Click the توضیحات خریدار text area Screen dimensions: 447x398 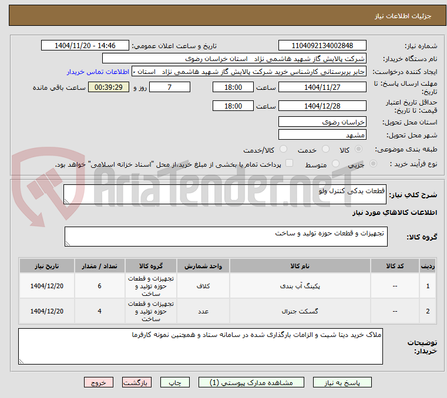[200, 346]
